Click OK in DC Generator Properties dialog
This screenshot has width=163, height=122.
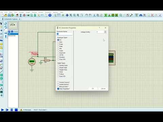pos(93,88)
